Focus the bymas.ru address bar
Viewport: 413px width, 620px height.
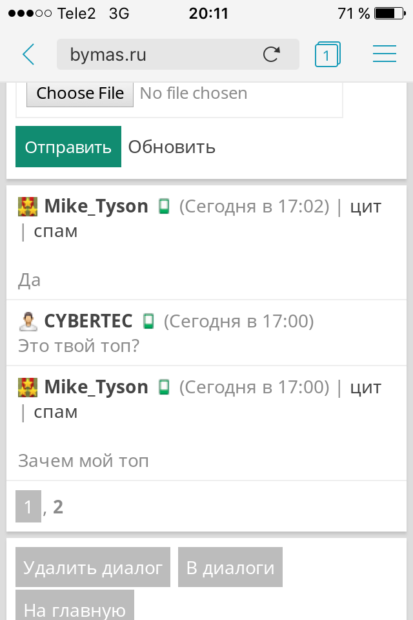pyautogui.click(x=155, y=55)
